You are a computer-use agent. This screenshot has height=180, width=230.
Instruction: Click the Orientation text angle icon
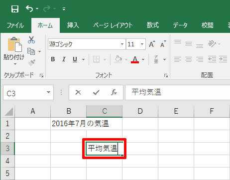coord(212,44)
